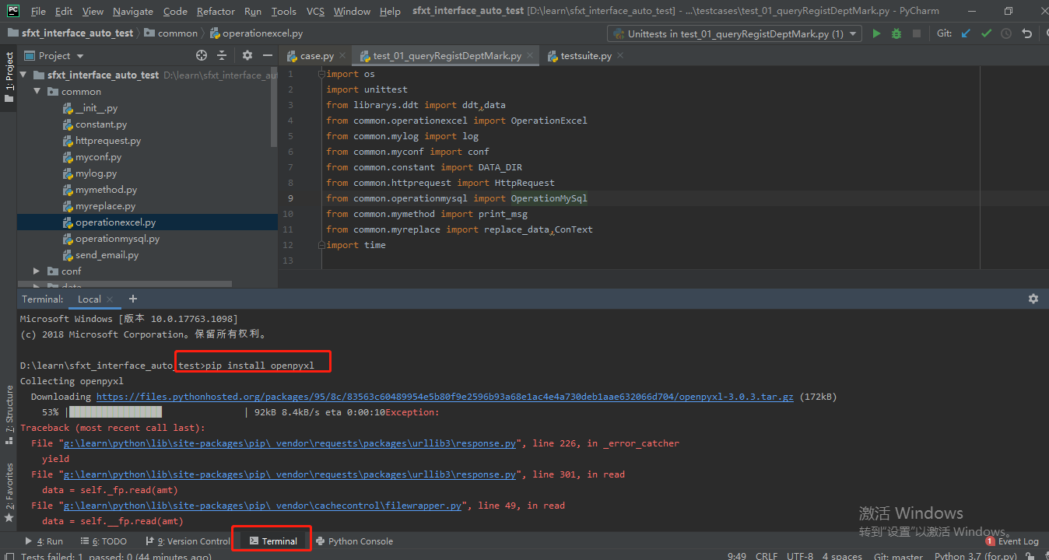Image resolution: width=1049 pixels, height=560 pixels.
Task: Expand the conf folder in tree
Action: pyautogui.click(x=37, y=271)
